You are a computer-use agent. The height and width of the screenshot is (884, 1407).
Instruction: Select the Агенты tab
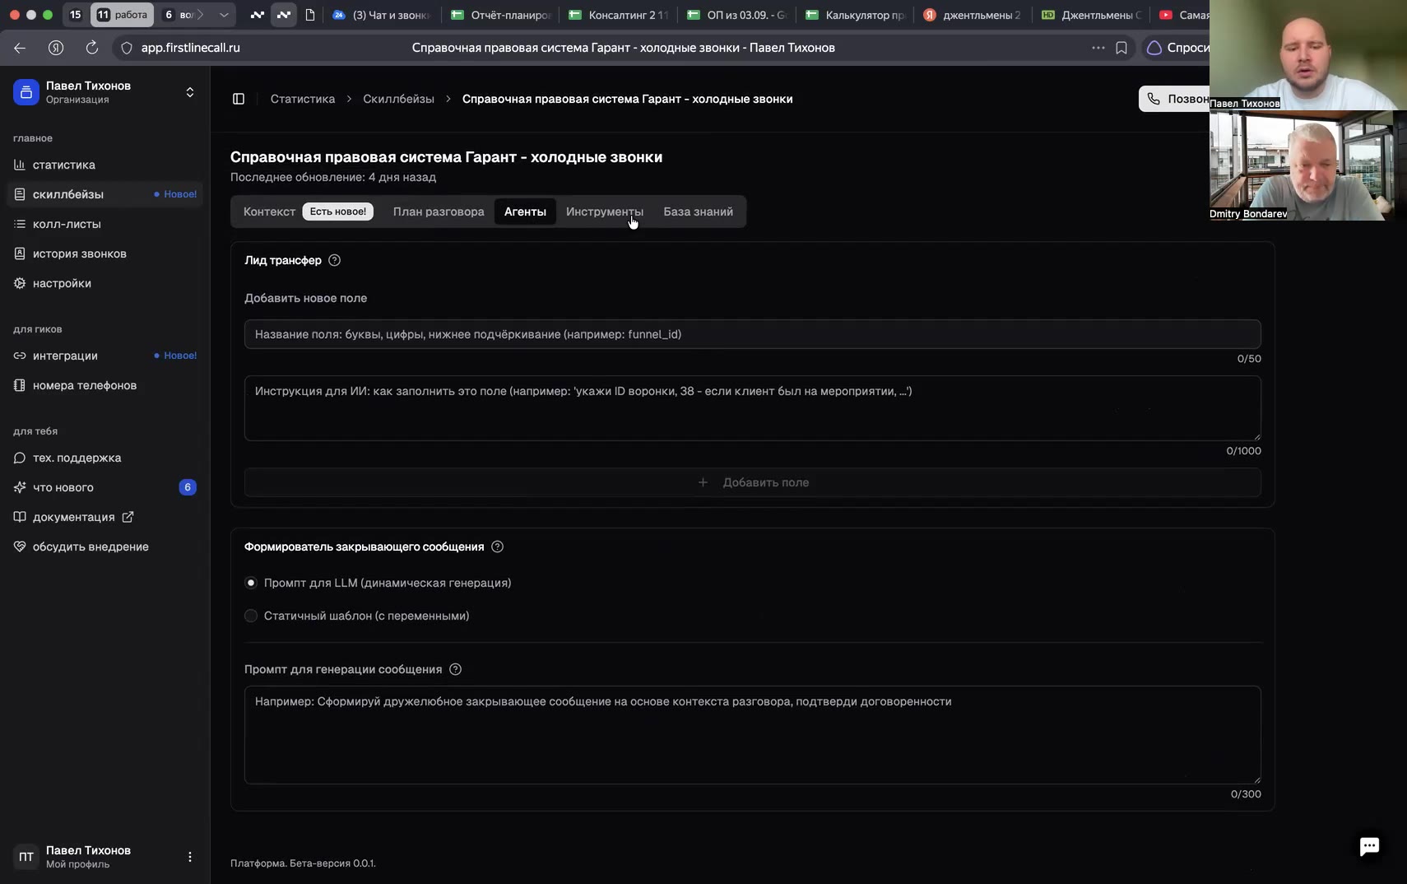tap(525, 212)
